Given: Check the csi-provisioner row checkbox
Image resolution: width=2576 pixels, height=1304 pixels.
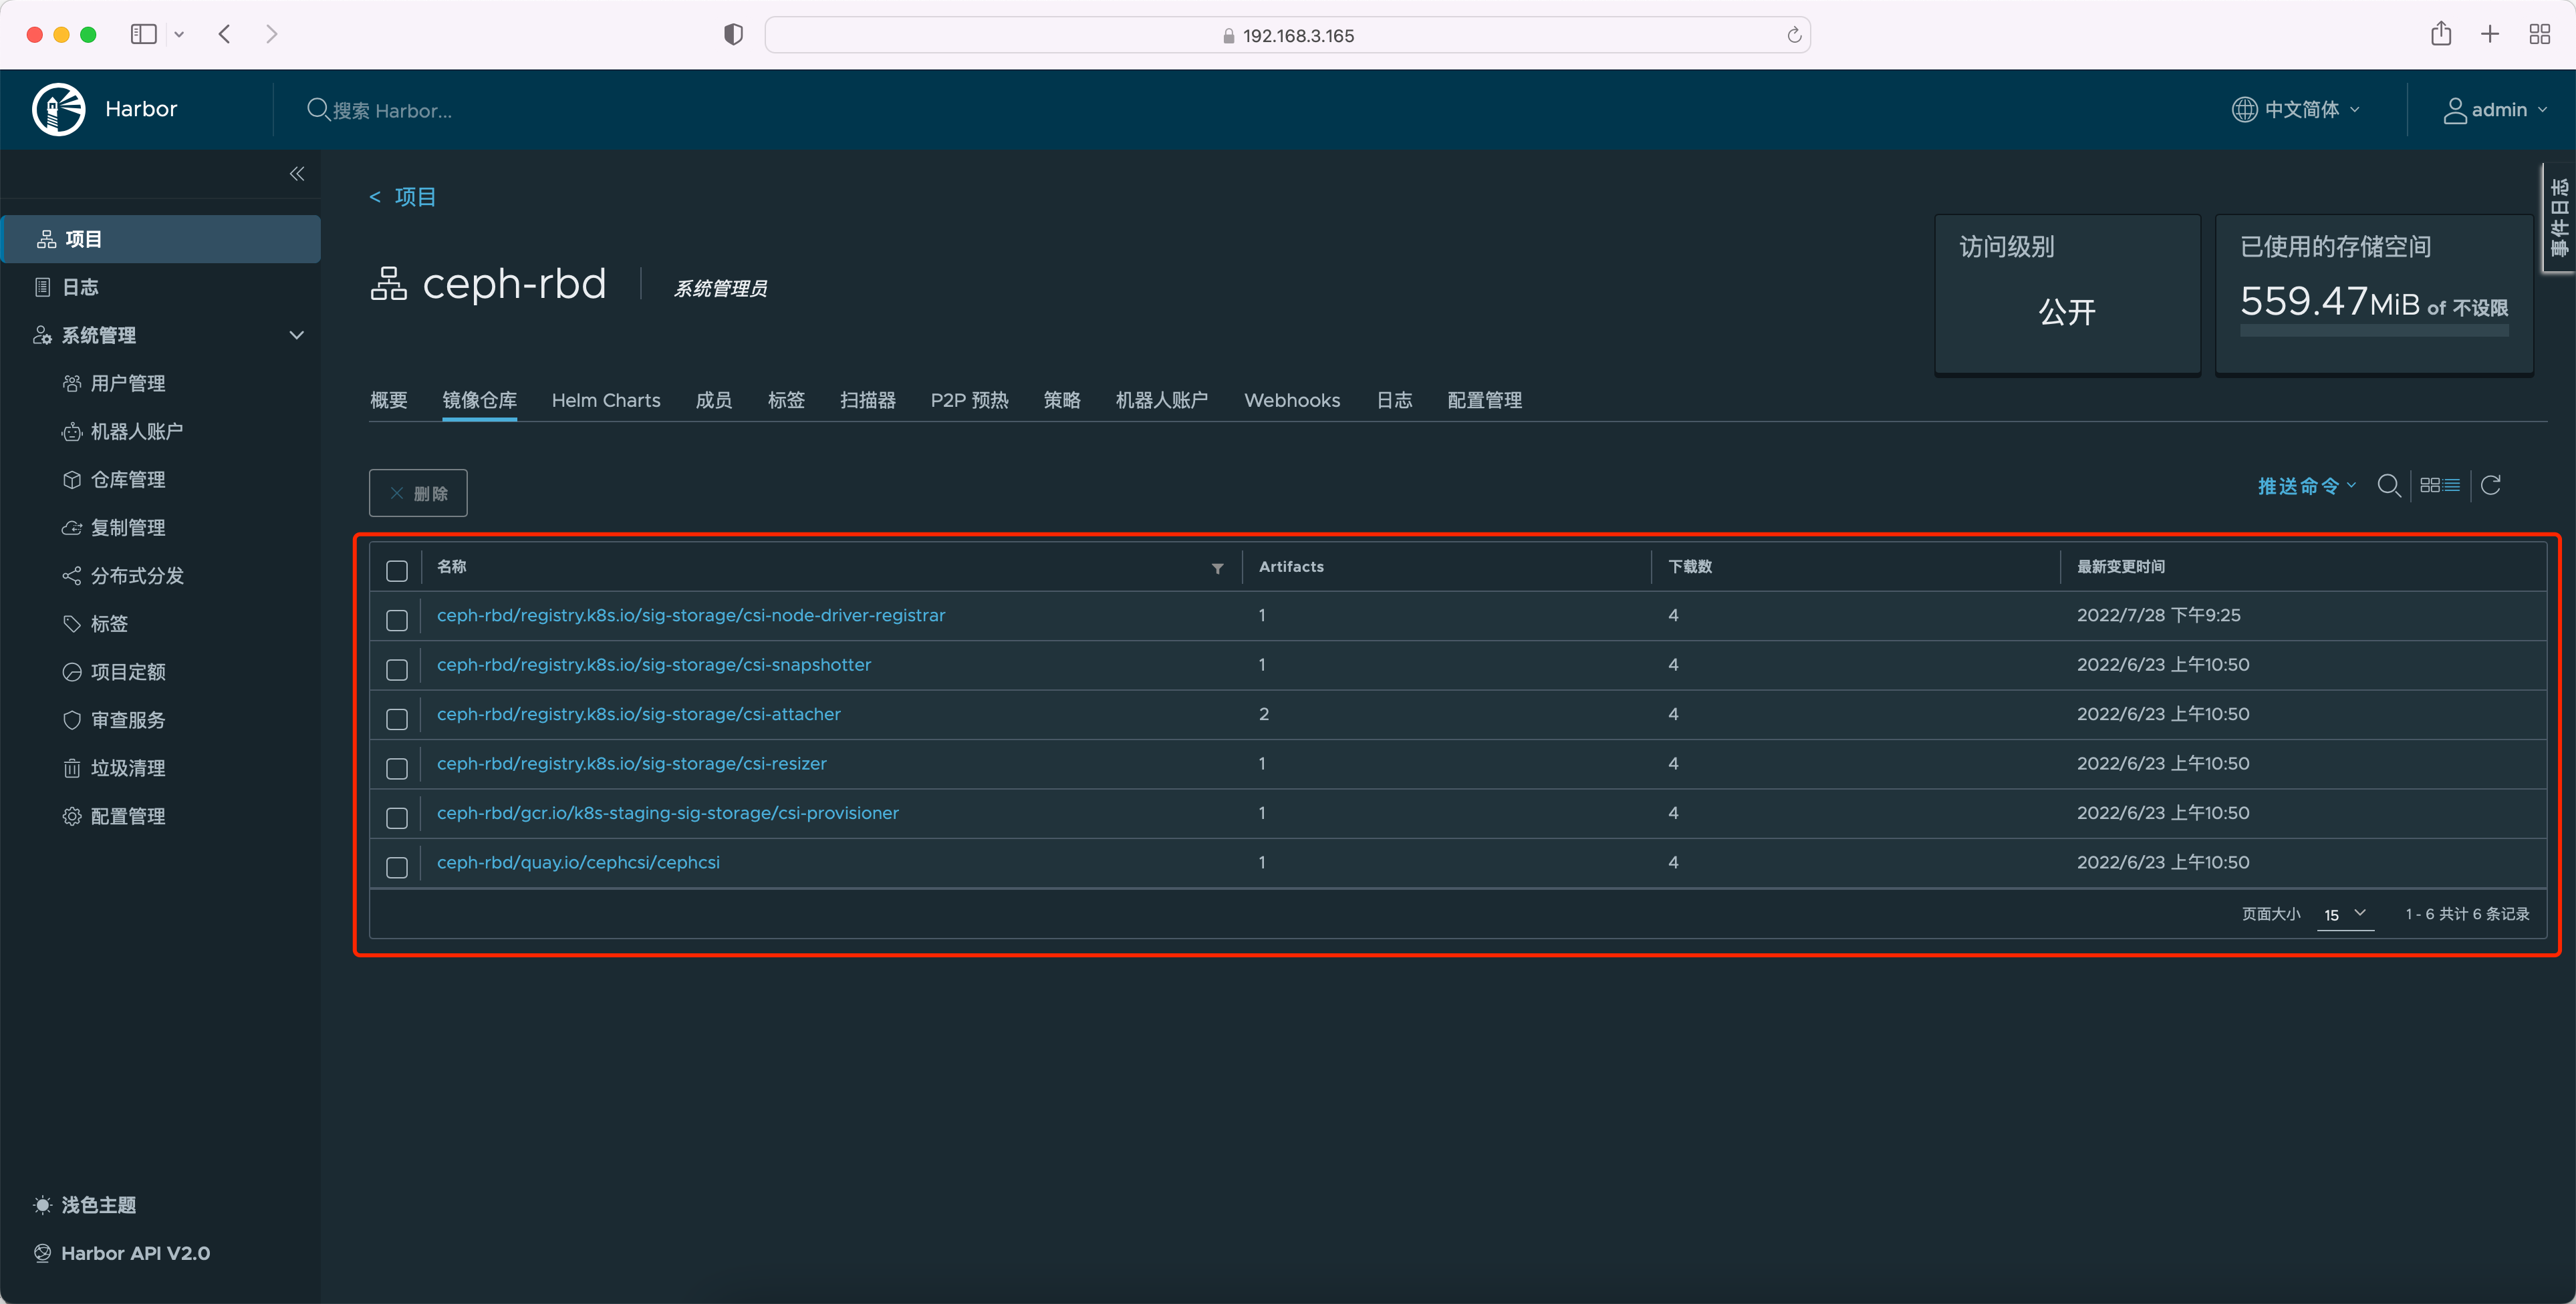Looking at the screenshot, I should (x=397, y=818).
